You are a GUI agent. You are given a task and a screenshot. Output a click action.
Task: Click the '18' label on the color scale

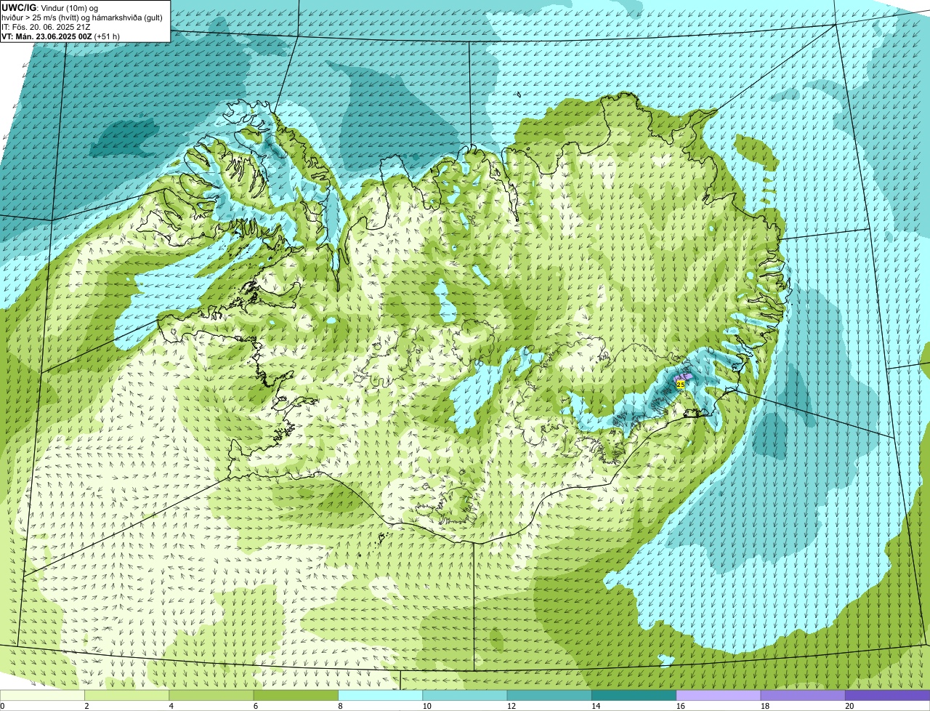764,706
